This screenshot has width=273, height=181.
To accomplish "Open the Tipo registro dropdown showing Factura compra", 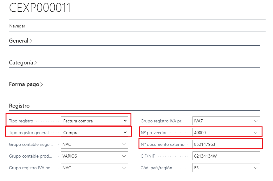I will (x=95, y=121).
